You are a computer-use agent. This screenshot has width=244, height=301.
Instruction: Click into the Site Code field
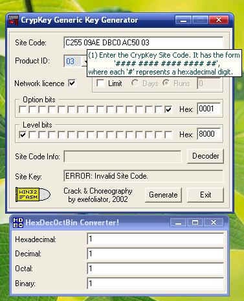coord(144,43)
